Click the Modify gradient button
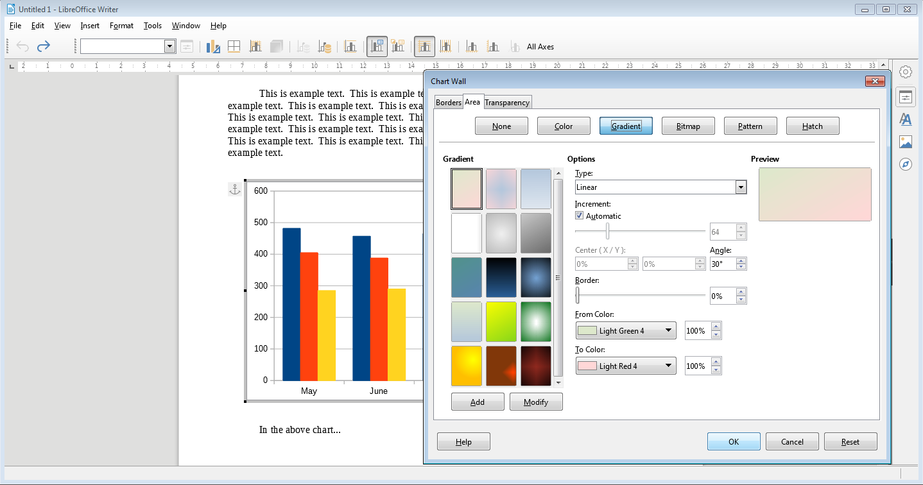923x485 pixels. (x=536, y=402)
